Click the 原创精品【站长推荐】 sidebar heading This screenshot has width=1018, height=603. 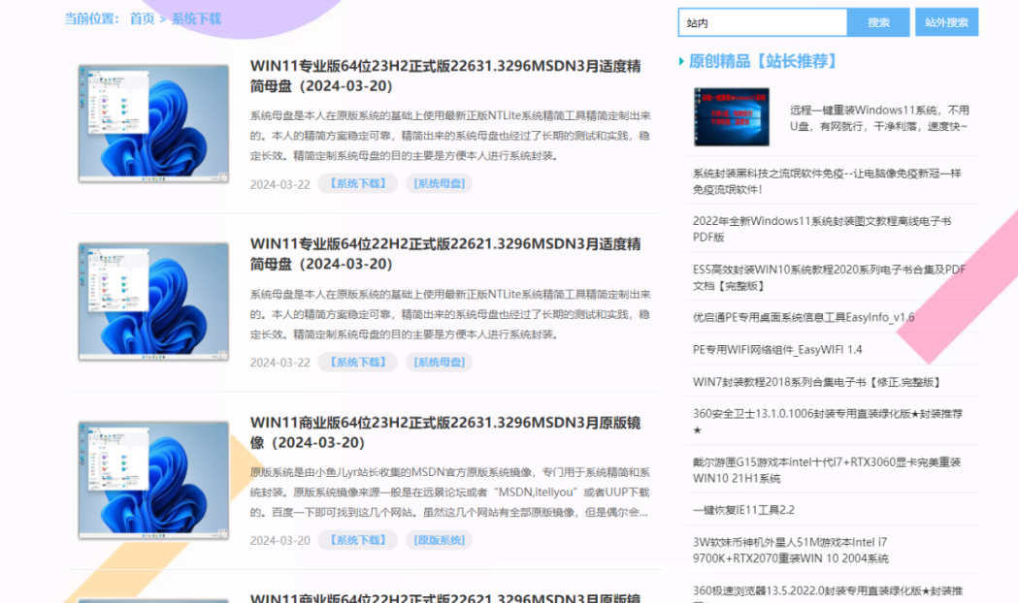click(763, 62)
